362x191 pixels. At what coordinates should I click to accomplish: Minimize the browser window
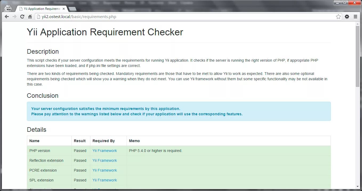pyautogui.click(x=337, y=3)
